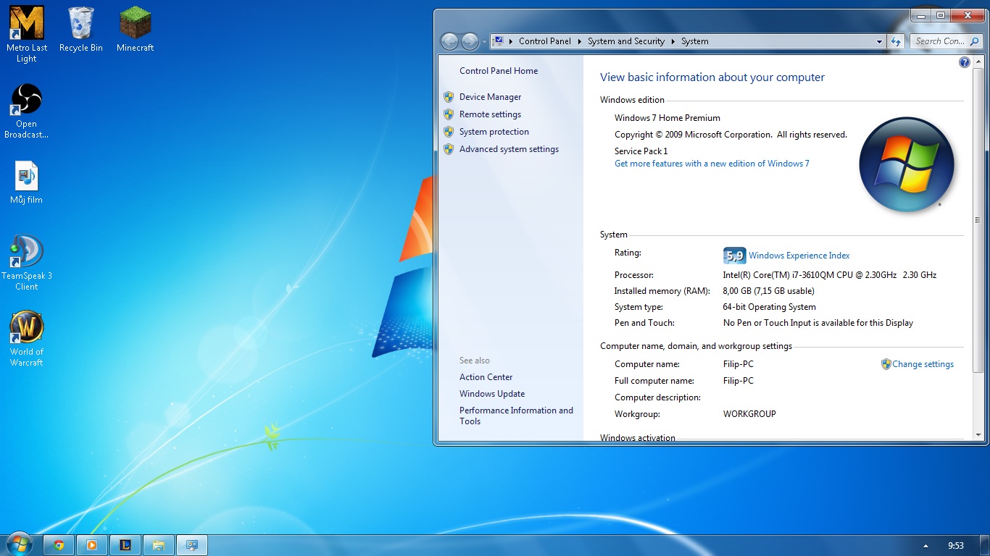Open the Recycle Bin desktop icon
This screenshot has height=556, width=990.
pyautogui.click(x=81, y=30)
